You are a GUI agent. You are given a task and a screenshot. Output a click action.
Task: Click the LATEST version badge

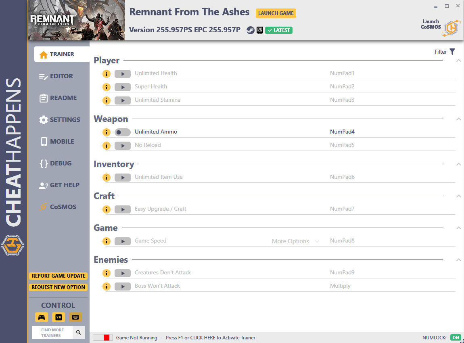coord(279,30)
